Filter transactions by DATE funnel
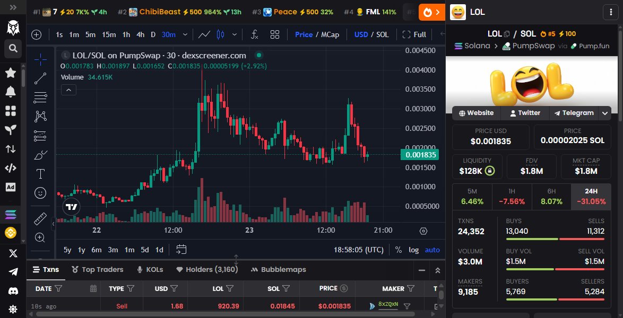 click(x=58, y=289)
